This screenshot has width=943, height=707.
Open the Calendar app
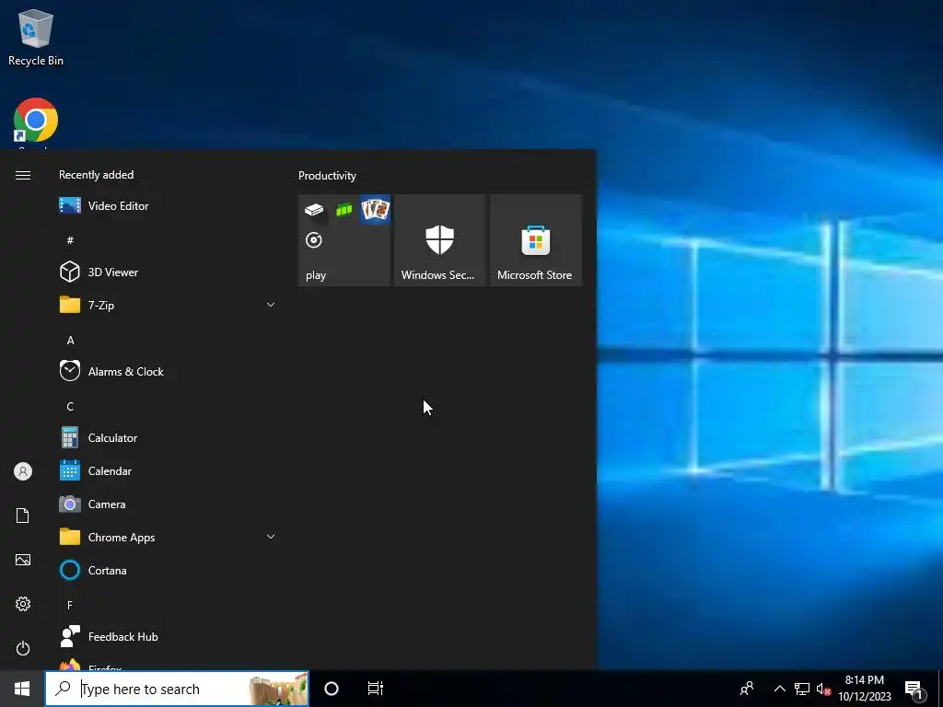click(169, 470)
